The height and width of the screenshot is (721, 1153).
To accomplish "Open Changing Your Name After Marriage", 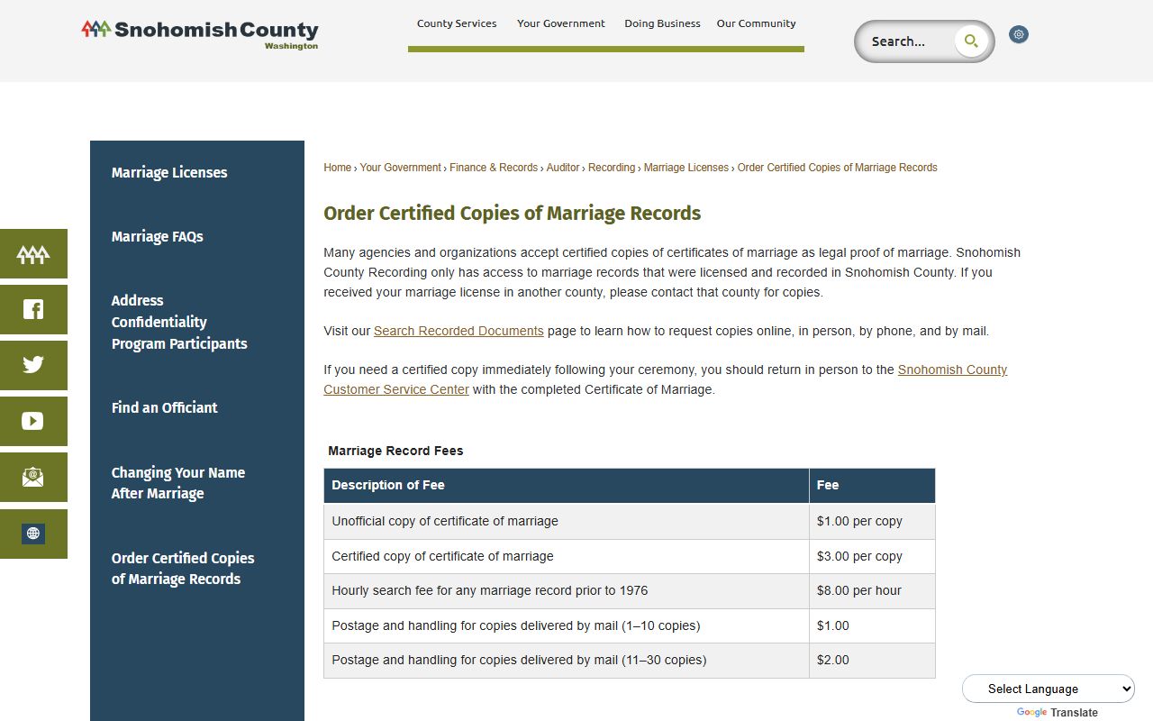I will [x=178, y=483].
